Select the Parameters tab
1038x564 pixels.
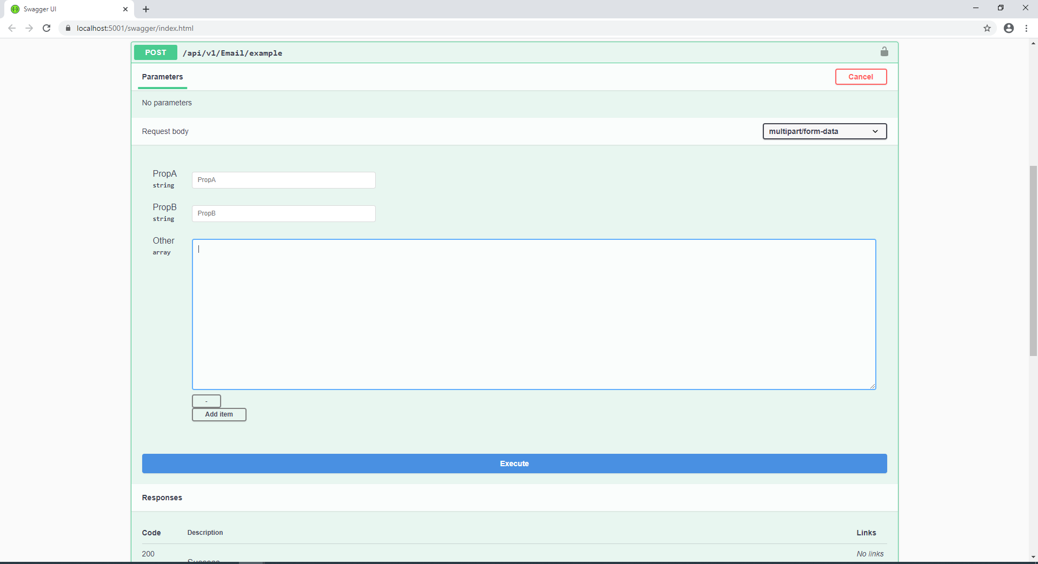[x=162, y=77]
